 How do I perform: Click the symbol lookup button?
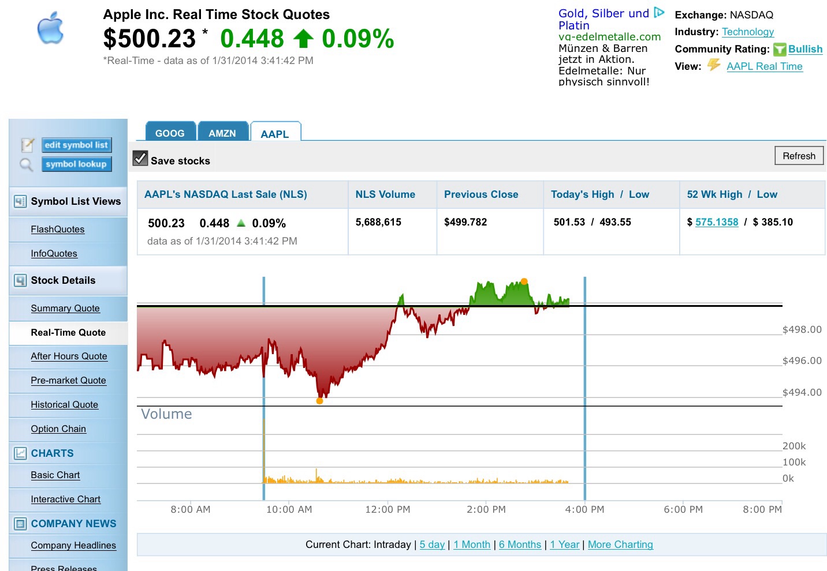point(77,164)
